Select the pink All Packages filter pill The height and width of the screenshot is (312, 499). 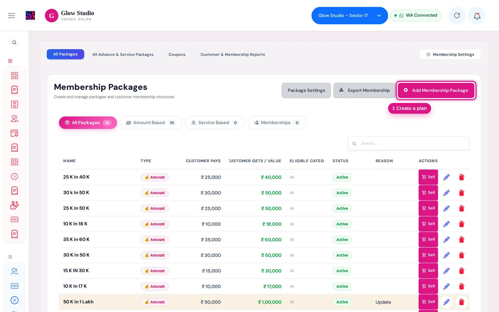(88, 123)
